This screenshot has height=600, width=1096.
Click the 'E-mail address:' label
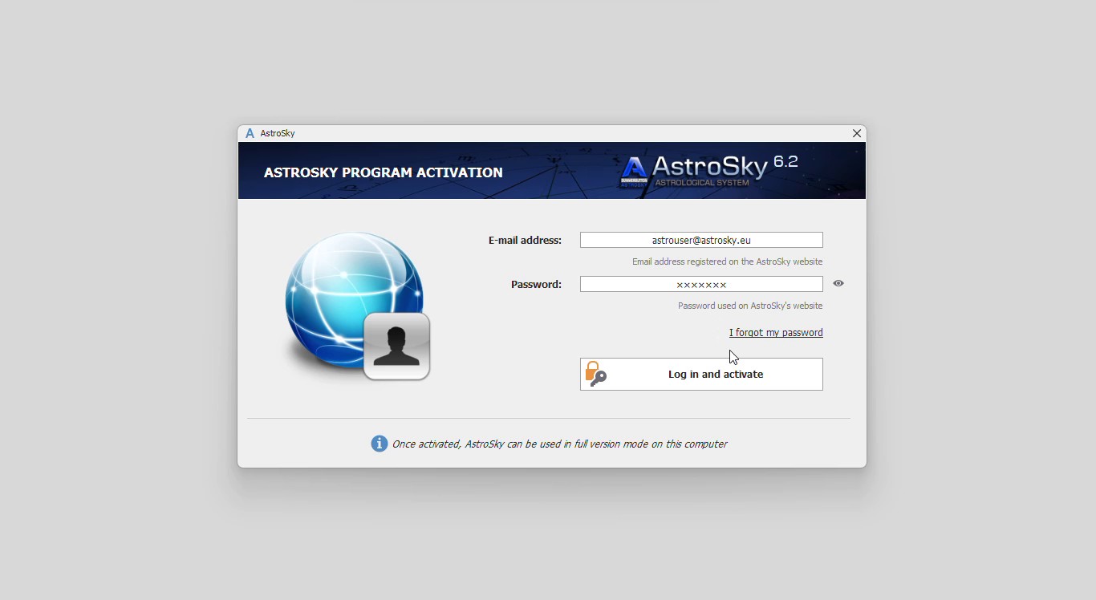[525, 241]
